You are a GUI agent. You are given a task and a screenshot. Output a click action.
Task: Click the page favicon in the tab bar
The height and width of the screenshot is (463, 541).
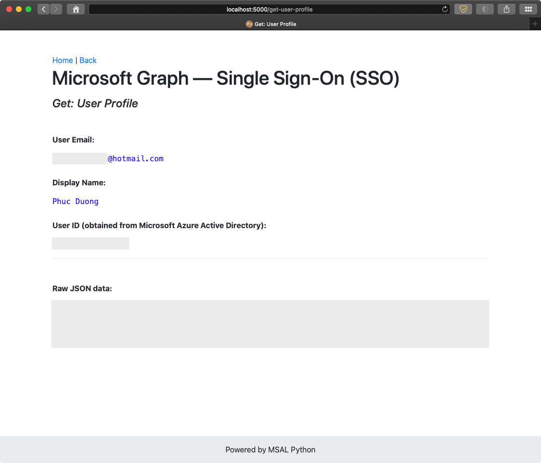coord(249,24)
